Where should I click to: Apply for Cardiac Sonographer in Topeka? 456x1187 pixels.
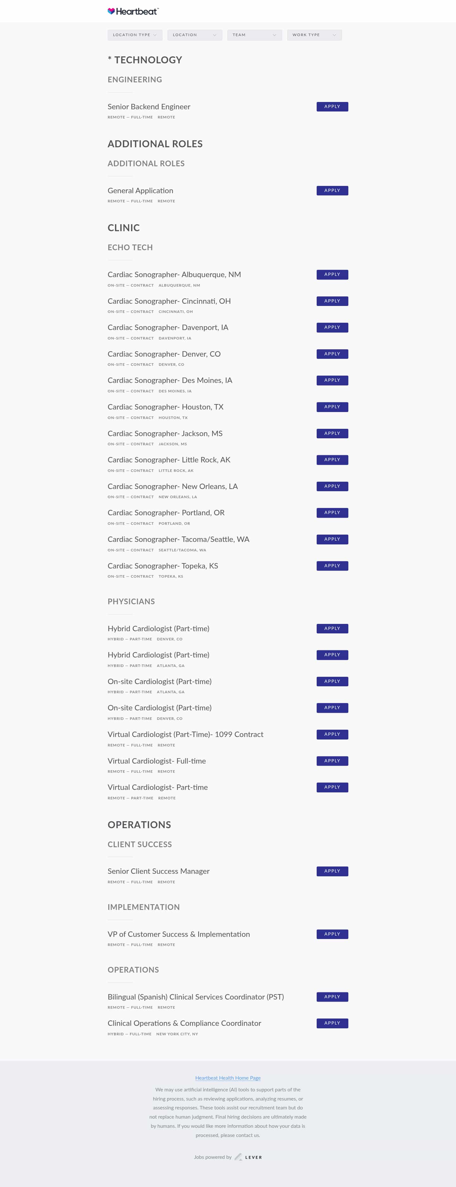click(332, 566)
